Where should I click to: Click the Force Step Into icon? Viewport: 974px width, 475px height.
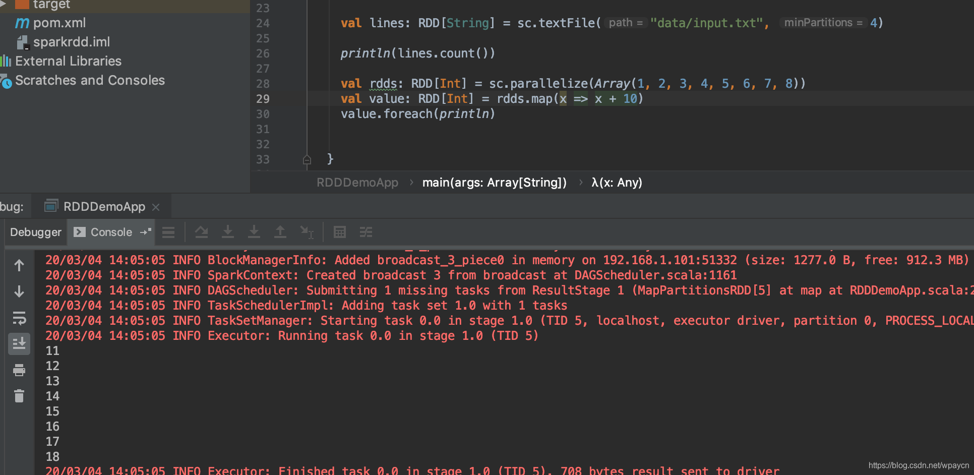click(254, 232)
